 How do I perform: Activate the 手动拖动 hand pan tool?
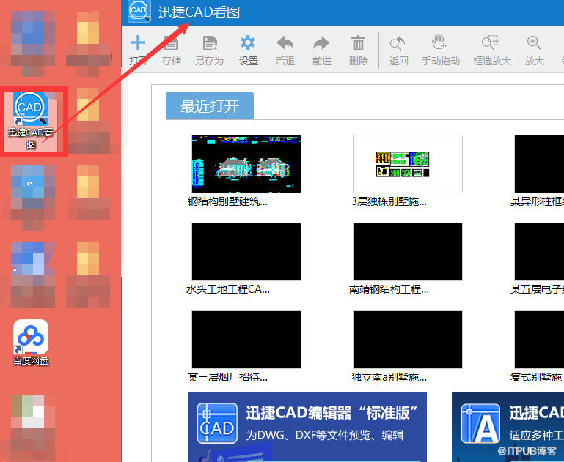439,42
